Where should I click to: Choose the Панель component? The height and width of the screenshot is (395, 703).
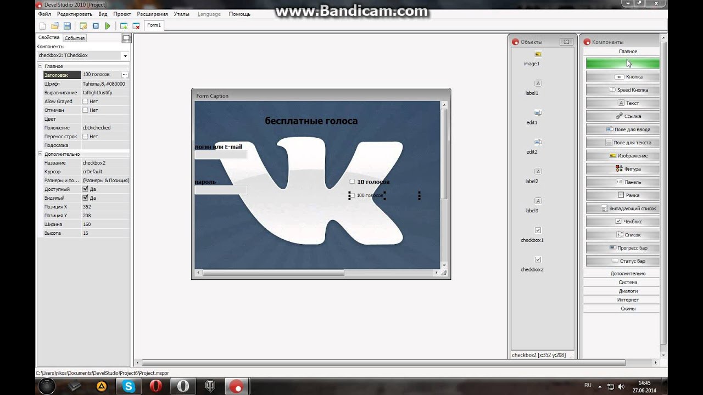(x=623, y=182)
